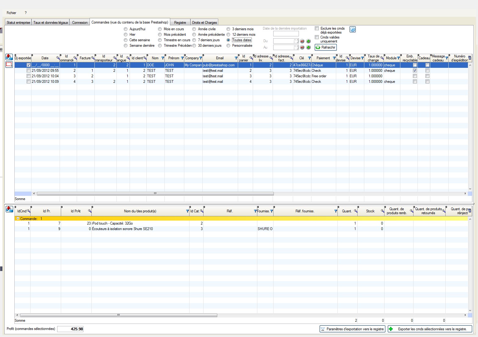Enable 'Exclure les cmds déjà exportées' checkbox

pyautogui.click(x=317, y=28)
